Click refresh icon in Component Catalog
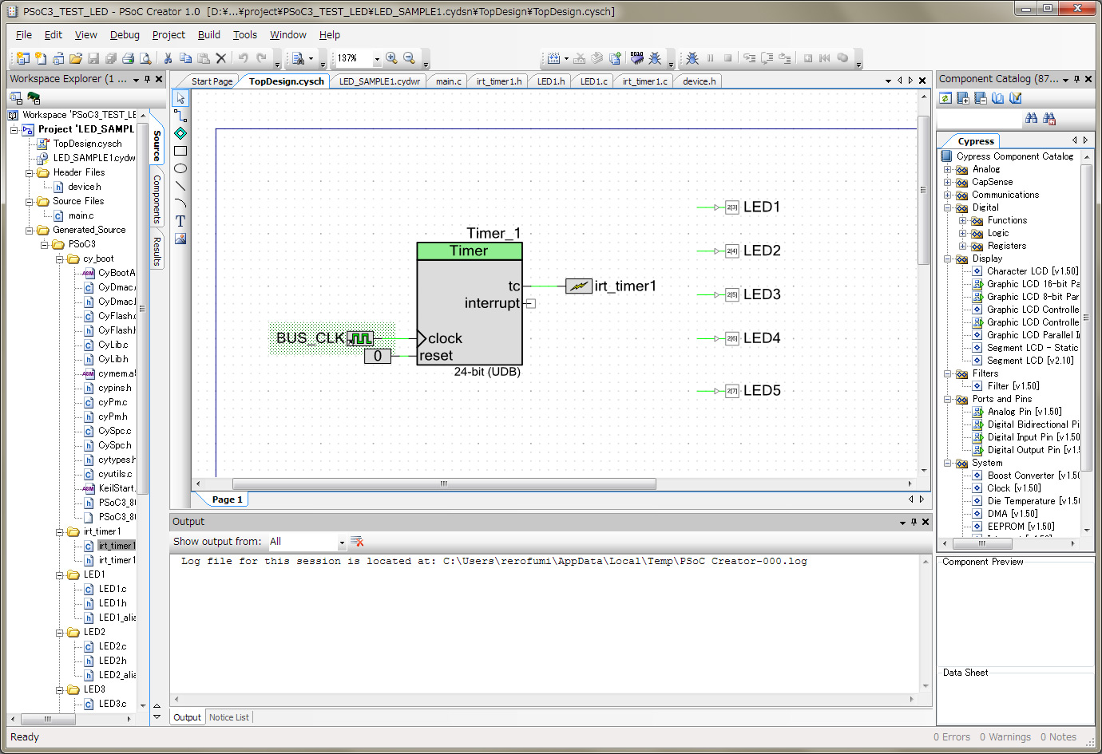 coord(945,98)
